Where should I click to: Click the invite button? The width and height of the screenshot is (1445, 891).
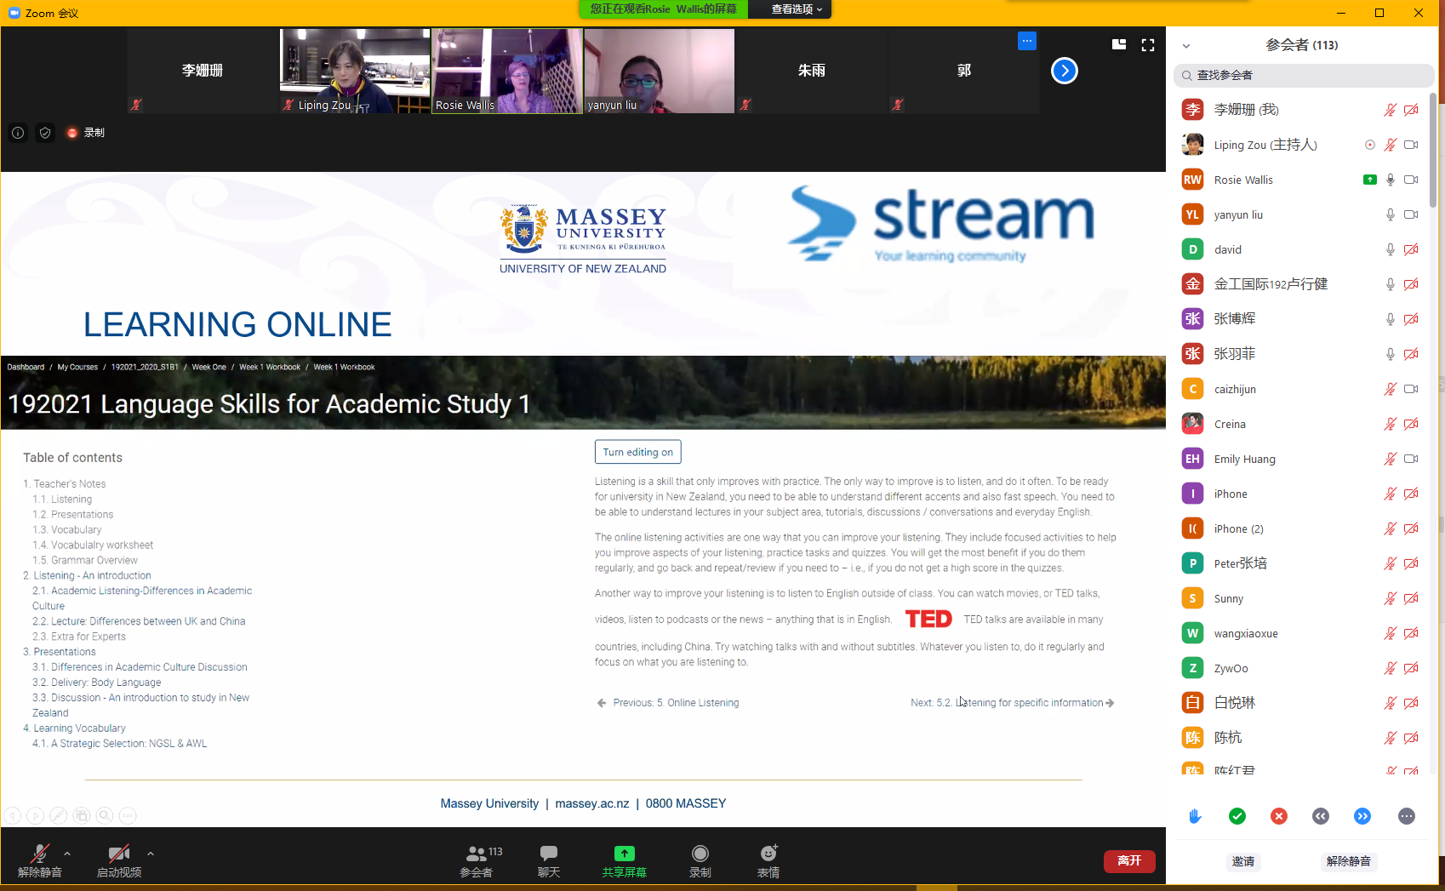coord(1243,861)
